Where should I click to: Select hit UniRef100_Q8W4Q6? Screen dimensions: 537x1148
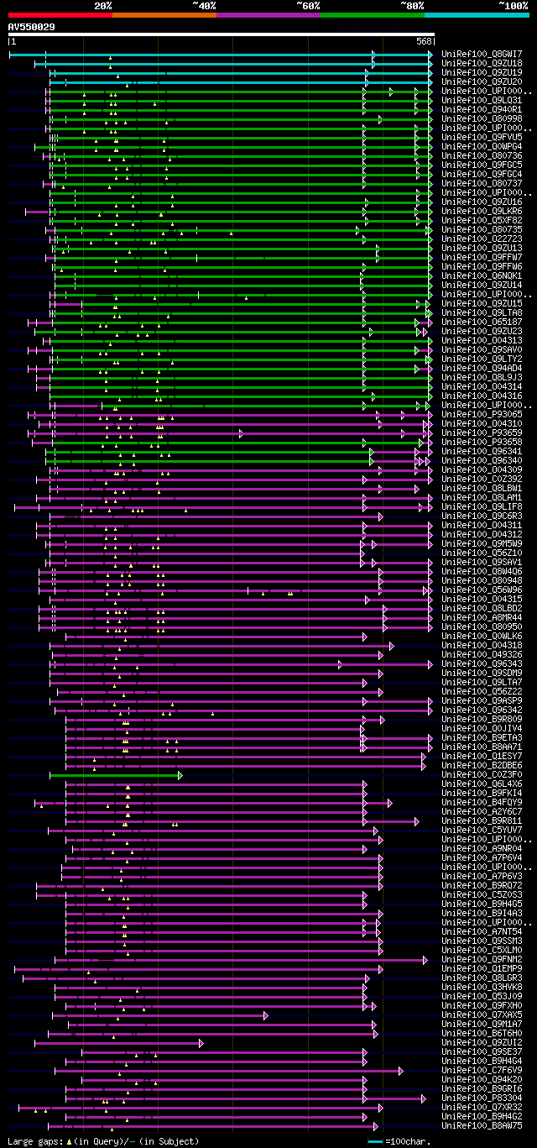pyautogui.click(x=482, y=571)
